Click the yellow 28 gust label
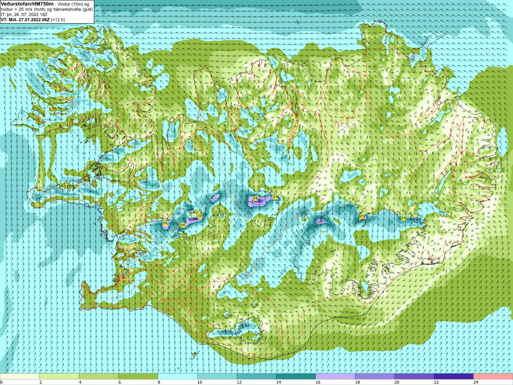 click(255, 199)
